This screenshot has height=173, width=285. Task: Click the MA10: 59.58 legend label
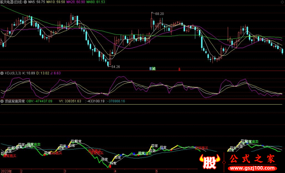coord(57,2)
